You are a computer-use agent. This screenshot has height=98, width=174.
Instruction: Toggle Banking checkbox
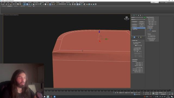click(x=148, y=34)
